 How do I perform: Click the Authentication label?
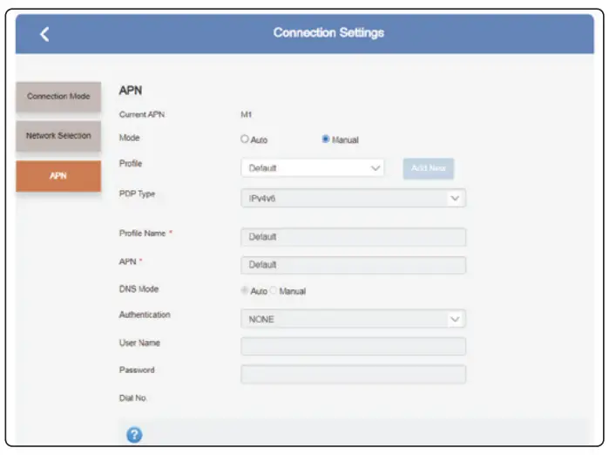tap(145, 315)
